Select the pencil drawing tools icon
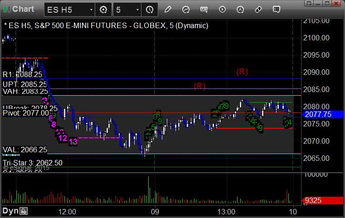Viewport: 345px width, 218px height. (168, 10)
